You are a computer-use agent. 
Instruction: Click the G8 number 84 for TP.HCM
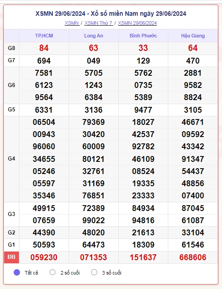(44, 48)
